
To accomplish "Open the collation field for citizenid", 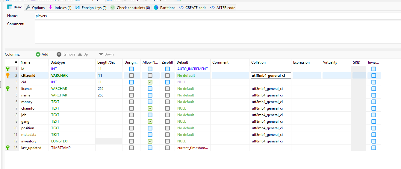I will click(x=271, y=76).
